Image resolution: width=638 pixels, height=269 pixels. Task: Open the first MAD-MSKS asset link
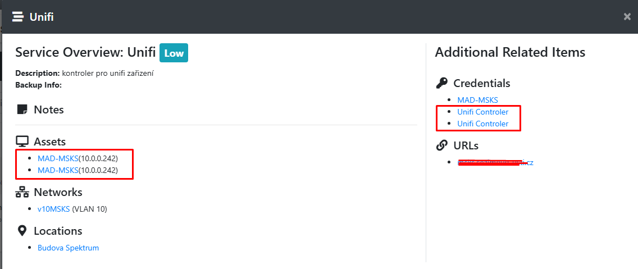(x=58, y=158)
